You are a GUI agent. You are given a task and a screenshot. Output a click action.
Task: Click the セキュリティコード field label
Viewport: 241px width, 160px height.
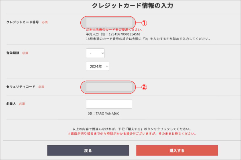[21, 86]
